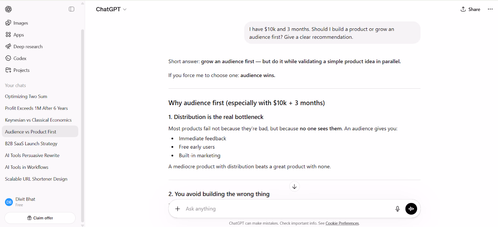Open AI Tools Persuasive Rewrite chat
This screenshot has width=498, height=227.
pos(40,155)
